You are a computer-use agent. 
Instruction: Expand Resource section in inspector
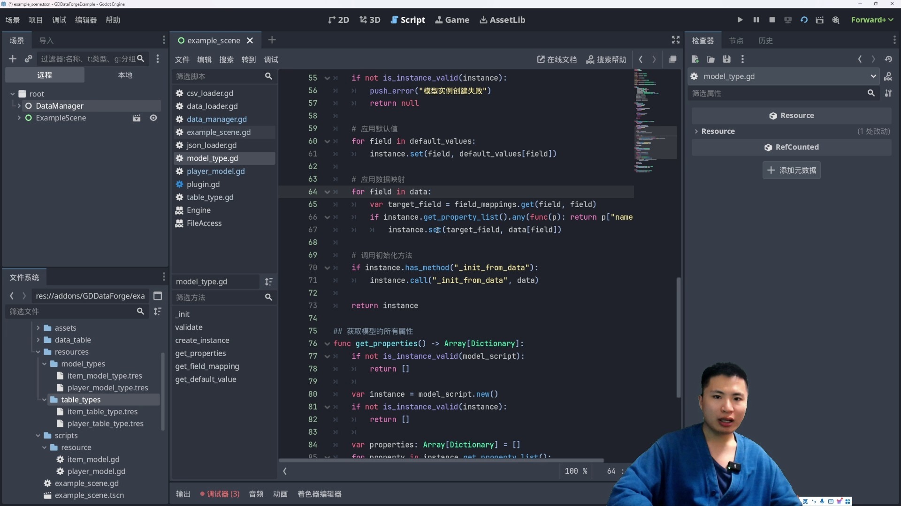[696, 132]
